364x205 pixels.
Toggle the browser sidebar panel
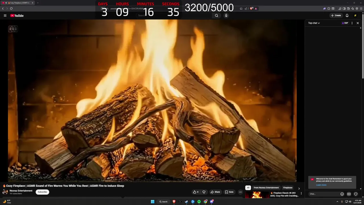pos(344,9)
